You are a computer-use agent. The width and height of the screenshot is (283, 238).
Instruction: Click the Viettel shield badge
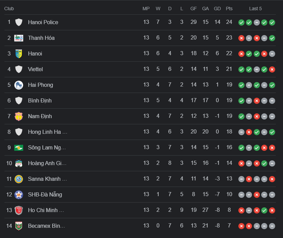pyautogui.click(x=19, y=69)
